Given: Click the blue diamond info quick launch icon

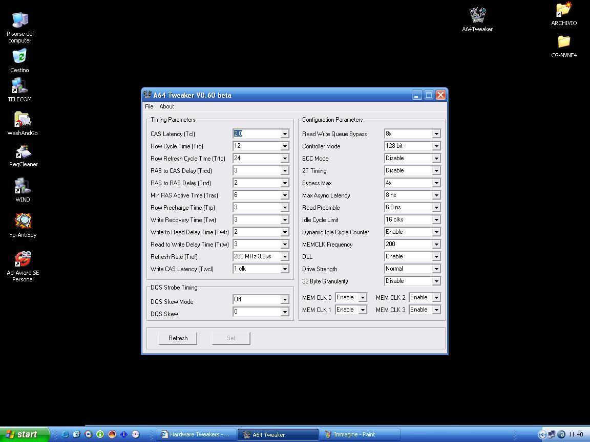Looking at the screenshot, I should [124, 434].
